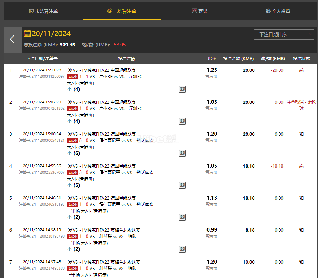This screenshot has width=318, height=278.
Task: Click stake amount 10.00 in row 7
Action: 249,262
